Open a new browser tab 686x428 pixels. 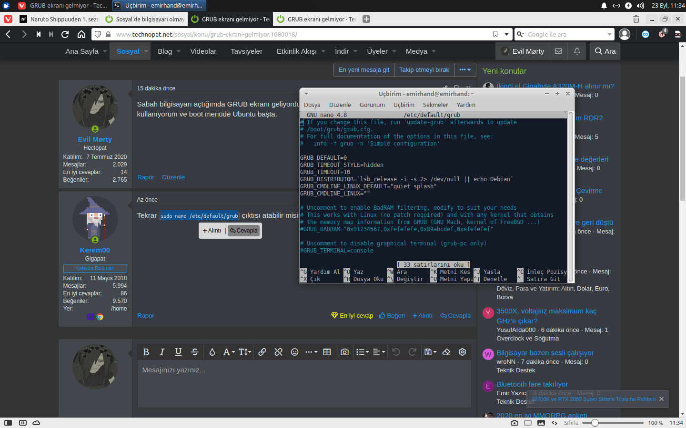tap(366, 19)
